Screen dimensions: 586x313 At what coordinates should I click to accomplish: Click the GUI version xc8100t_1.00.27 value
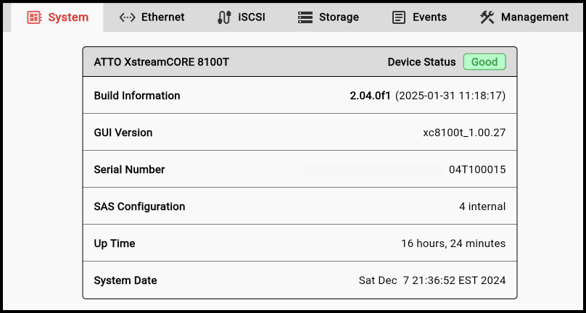point(464,133)
